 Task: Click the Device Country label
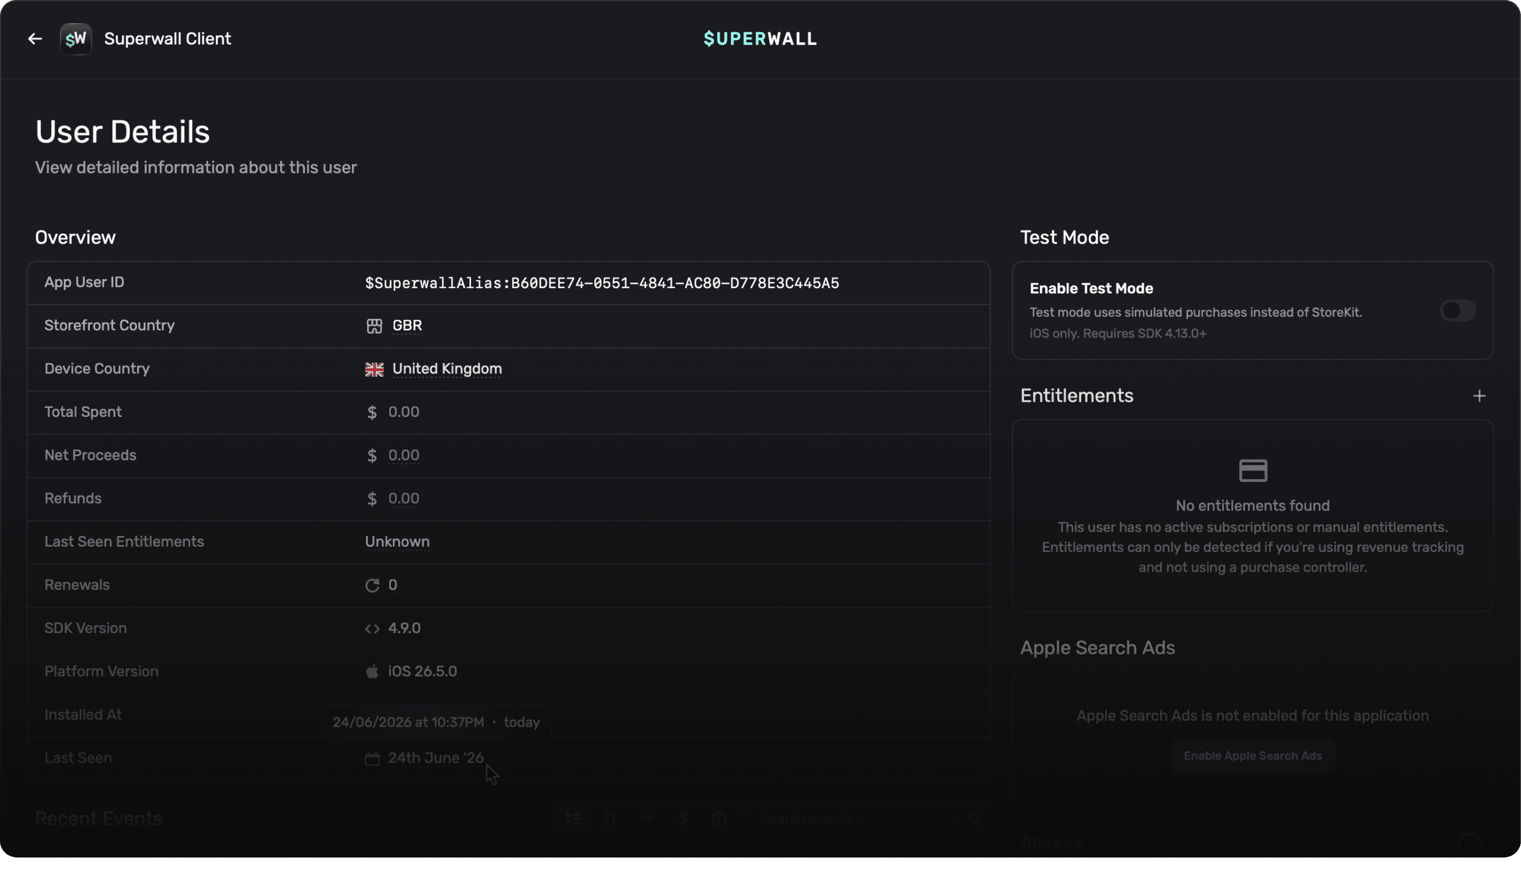97,369
